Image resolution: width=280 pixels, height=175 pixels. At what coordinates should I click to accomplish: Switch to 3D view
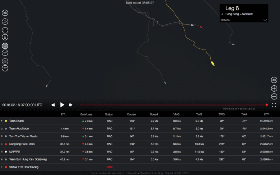point(274,80)
